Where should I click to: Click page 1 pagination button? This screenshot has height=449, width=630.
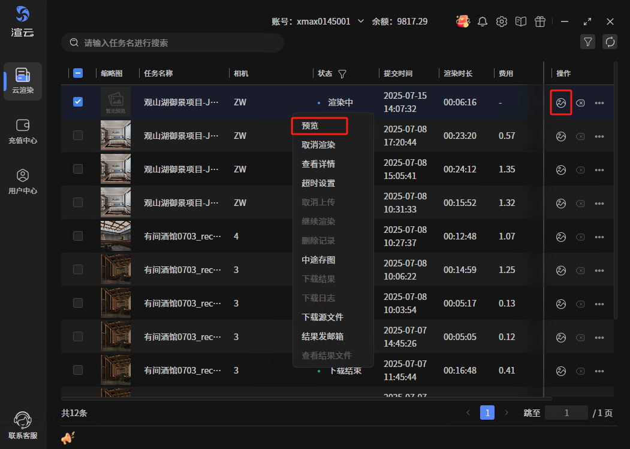pyautogui.click(x=487, y=412)
